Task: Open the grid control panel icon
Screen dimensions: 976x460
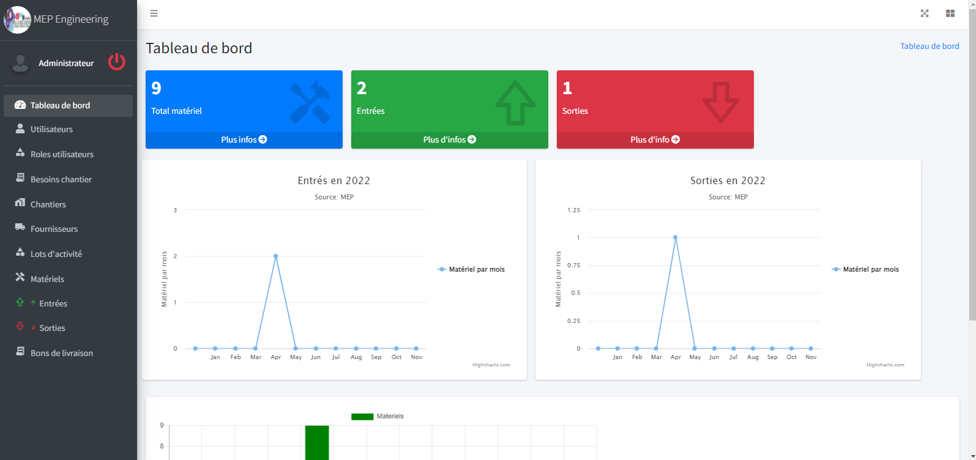Action: click(x=950, y=13)
